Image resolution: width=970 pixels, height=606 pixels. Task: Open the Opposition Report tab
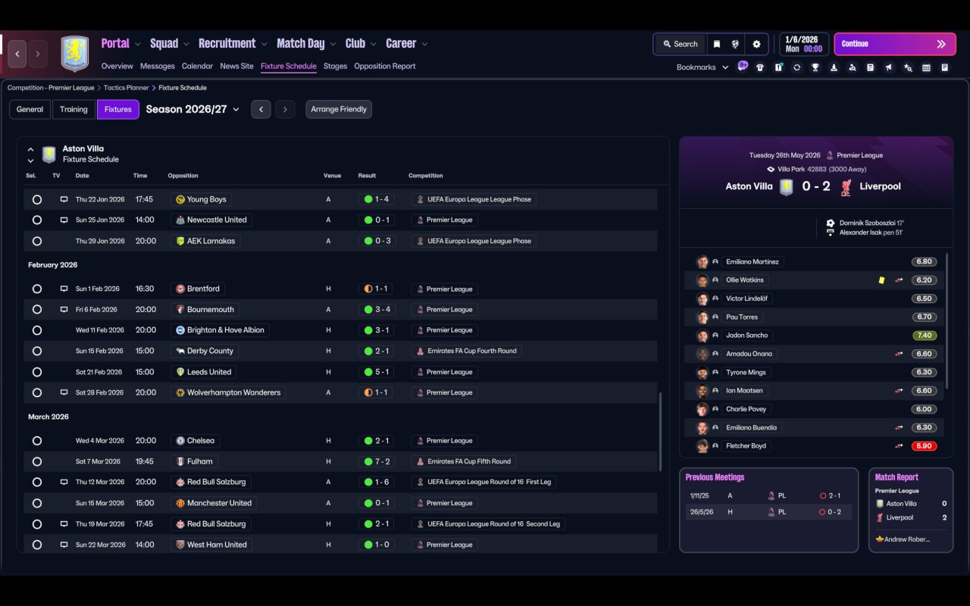[385, 67]
